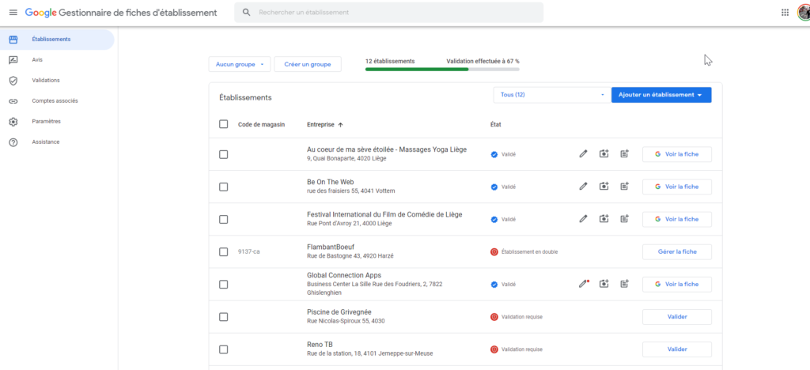
Task: Expand the Ajouter un établissement dropdown
Action: coord(661,95)
